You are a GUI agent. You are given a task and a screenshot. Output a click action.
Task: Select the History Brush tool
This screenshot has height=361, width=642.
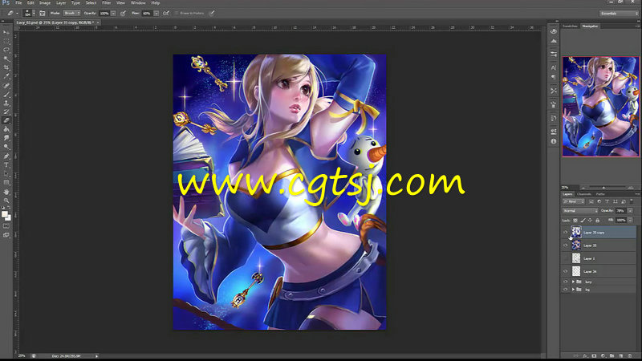(6, 112)
